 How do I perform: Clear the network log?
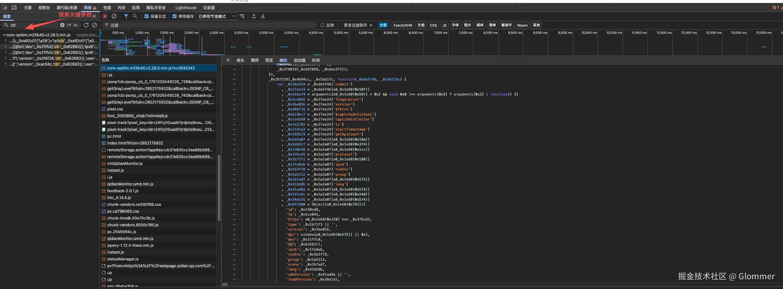click(x=114, y=16)
